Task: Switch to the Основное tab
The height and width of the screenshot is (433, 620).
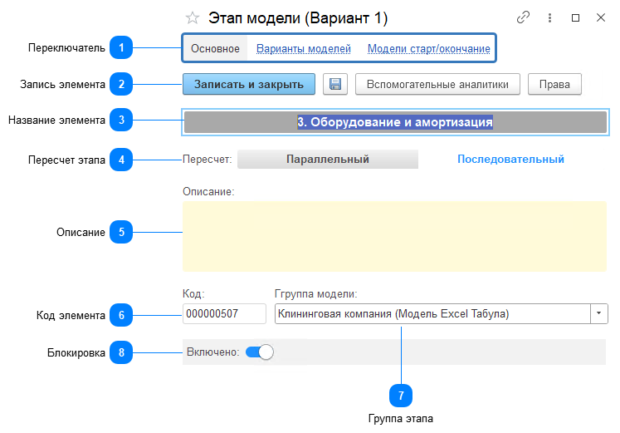Action: tap(215, 48)
